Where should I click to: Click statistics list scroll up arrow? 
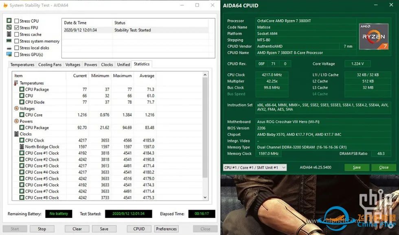point(205,75)
